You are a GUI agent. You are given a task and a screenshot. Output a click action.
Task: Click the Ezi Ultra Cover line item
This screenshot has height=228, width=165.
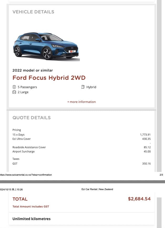81,139
